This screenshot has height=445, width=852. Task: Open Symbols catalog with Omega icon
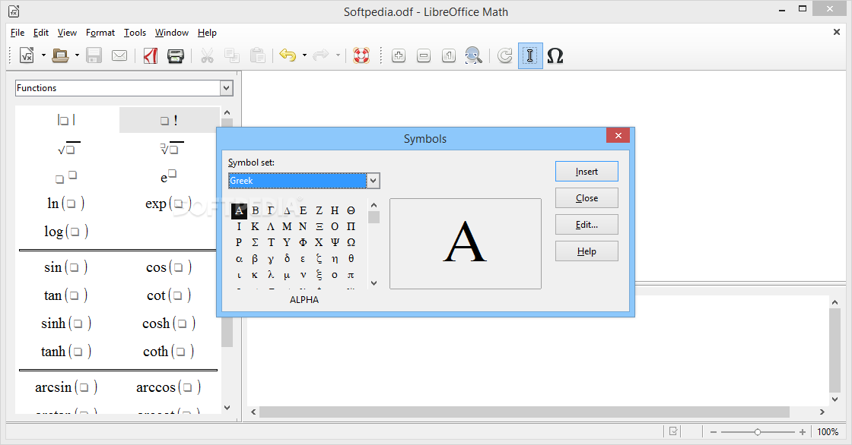point(555,55)
